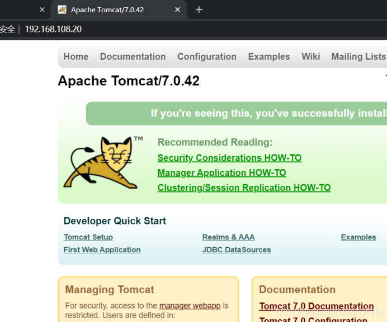Click the Managing Tomcat heading
Viewport: 387px width, 322px height.
(110, 290)
